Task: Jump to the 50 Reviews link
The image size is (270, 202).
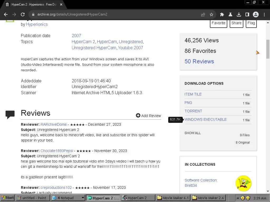Action: coord(199,61)
